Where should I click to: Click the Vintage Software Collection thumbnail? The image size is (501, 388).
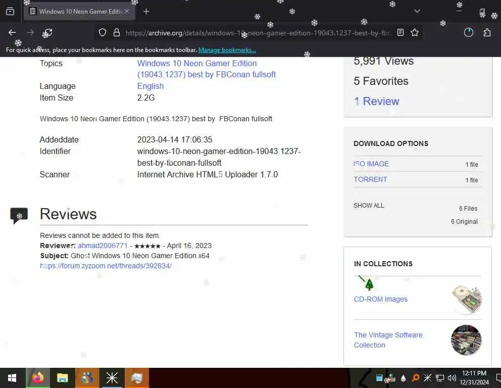click(x=466, y=340)
